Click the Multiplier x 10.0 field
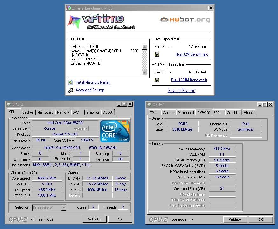The height and width of the screenshot is (229, 278). coord(47,184)
